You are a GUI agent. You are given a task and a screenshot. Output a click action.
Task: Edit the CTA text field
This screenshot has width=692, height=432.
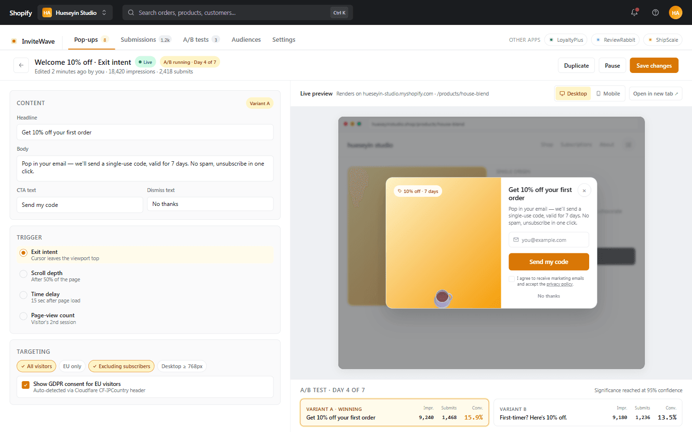(x=80, y=205)
